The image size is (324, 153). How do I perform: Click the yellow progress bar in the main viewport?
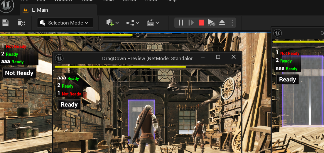click(x=66, y=35)
